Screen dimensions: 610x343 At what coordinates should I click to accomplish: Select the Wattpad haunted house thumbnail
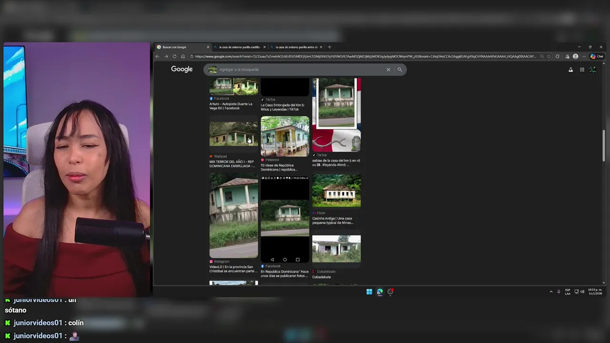(234, 134)
